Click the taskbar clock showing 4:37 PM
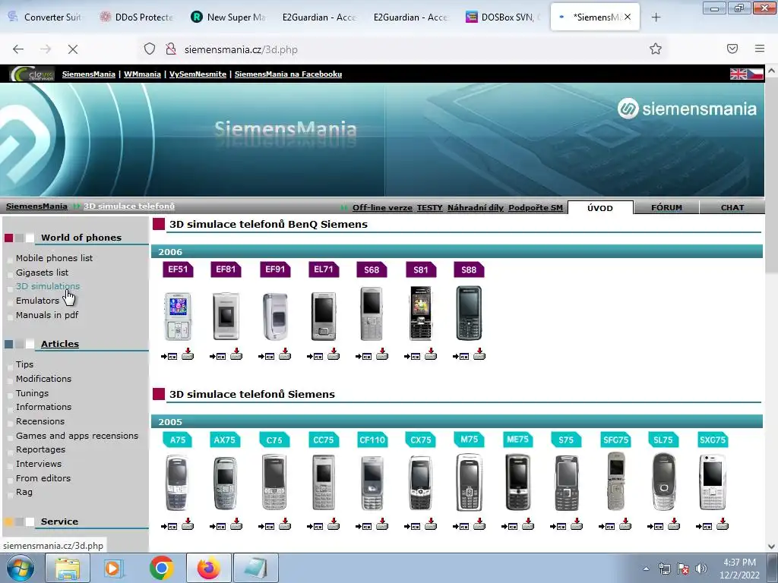778x583 pixels. point(739,569)
